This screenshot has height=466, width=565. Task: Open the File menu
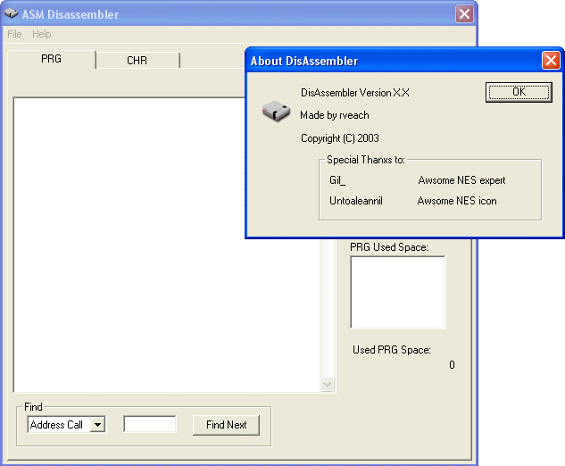(14, 34)
